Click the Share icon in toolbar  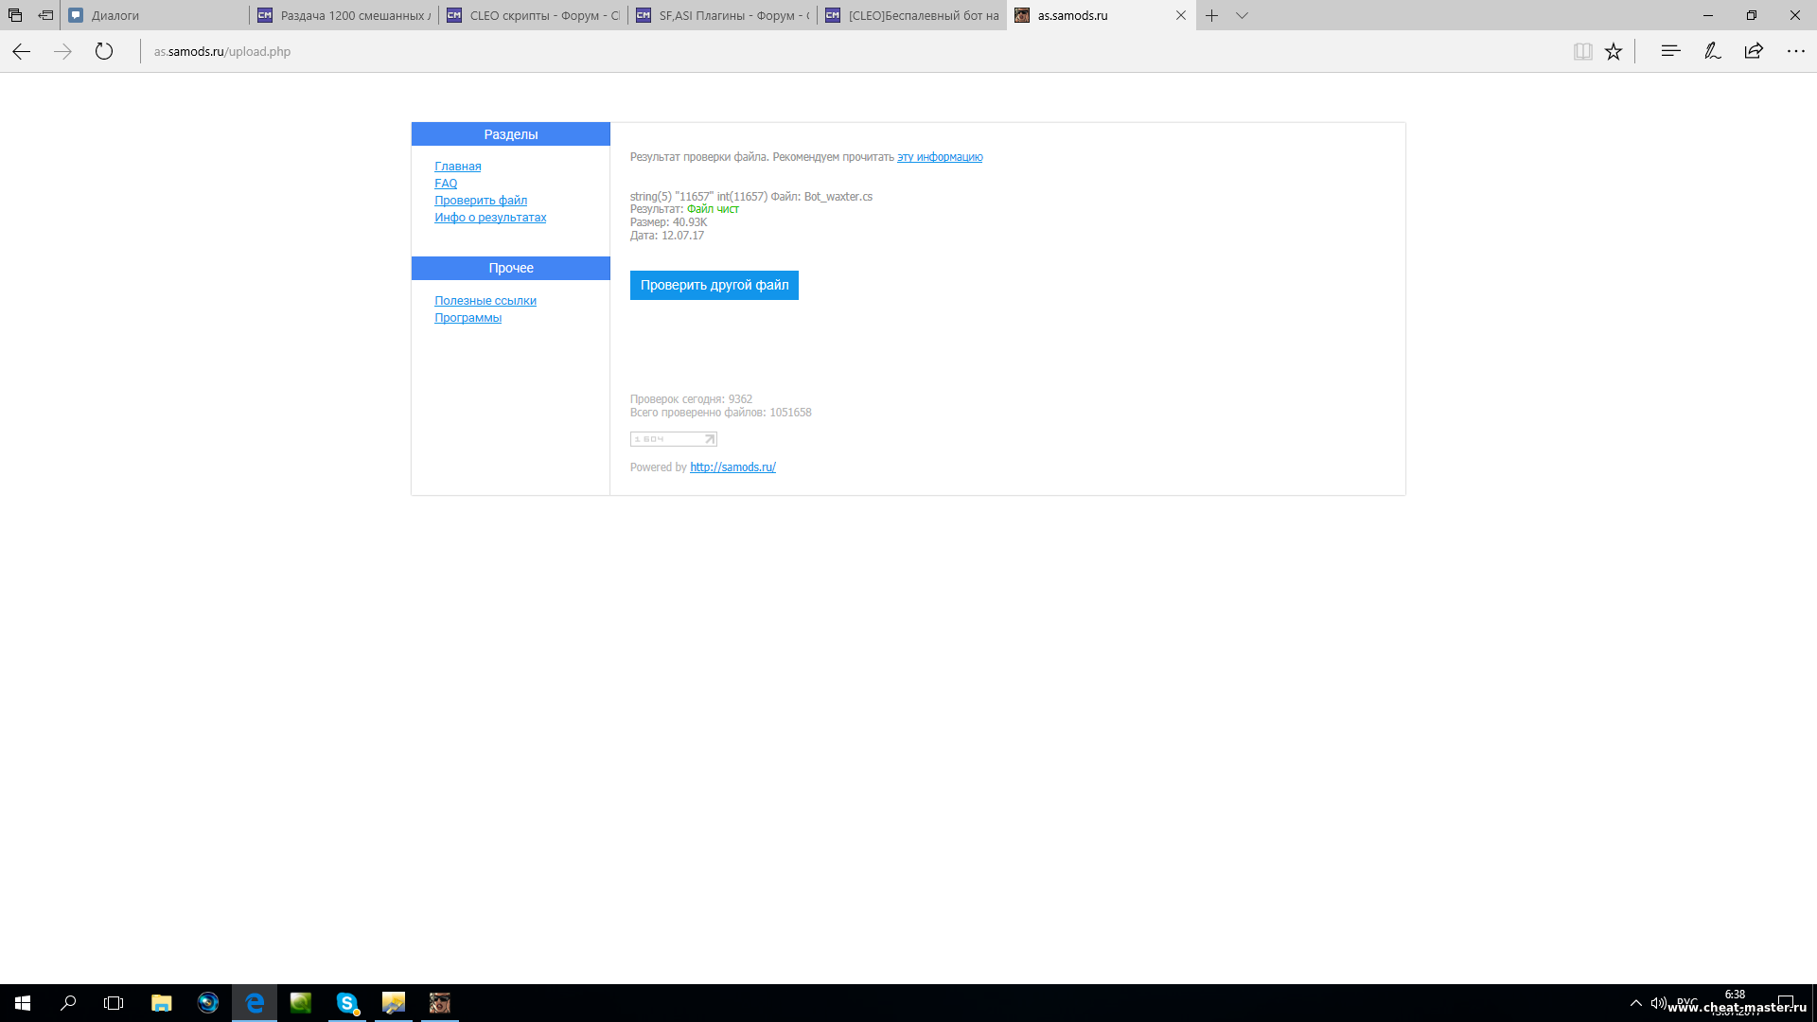(x=1754, y=52)
